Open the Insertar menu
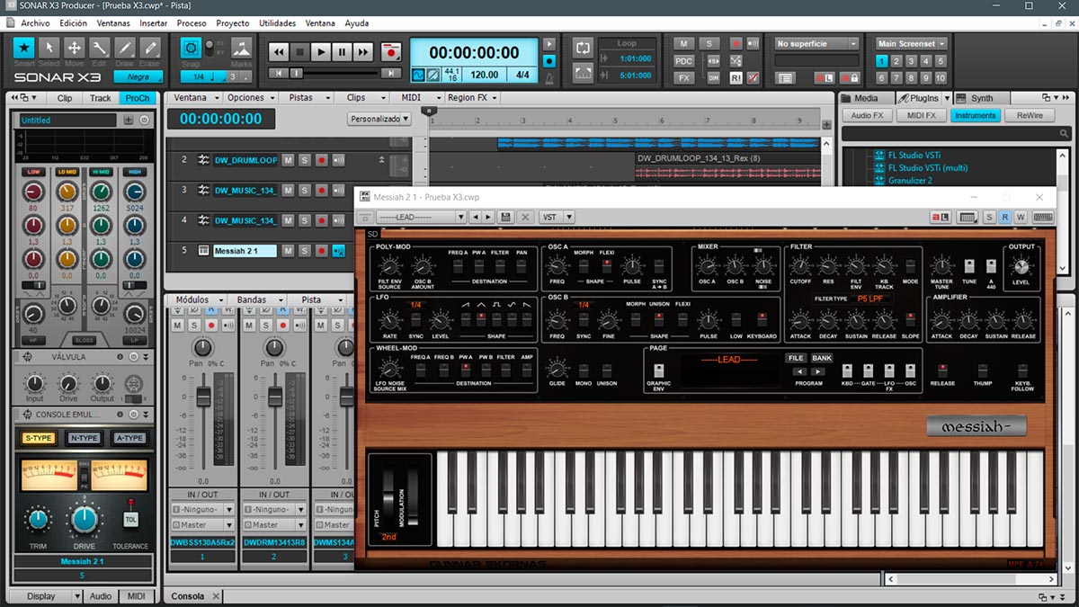Viewport: 1079px width, 607px height. [154, 23]
